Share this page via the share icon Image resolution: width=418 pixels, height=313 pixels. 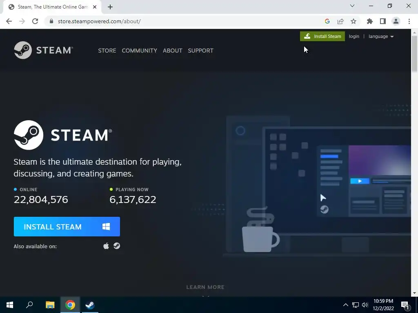[340, 21]
